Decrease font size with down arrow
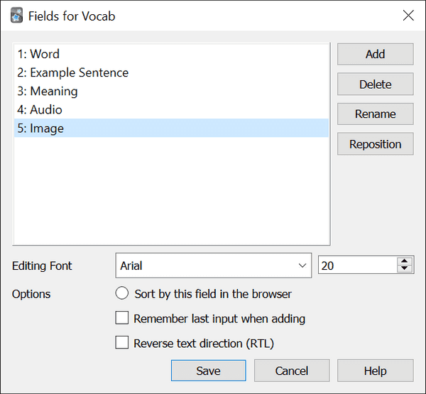426x394 pixels. (x=405, y=270)
